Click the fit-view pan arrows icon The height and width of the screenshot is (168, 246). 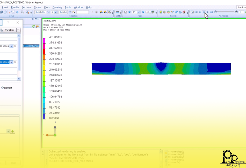click(x=17, y=12)
